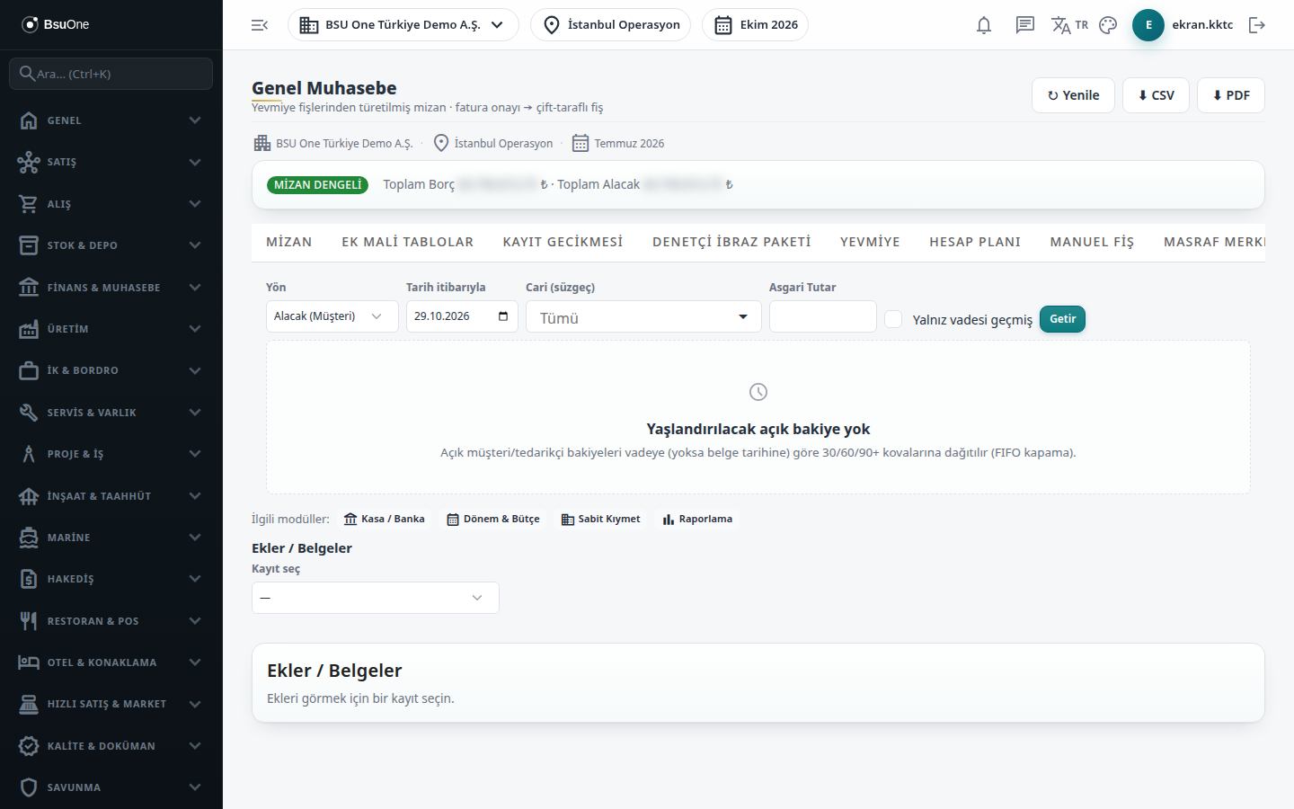Open notifications bell
Screen dimensions: 1294x809
click(x=984, y=25)
